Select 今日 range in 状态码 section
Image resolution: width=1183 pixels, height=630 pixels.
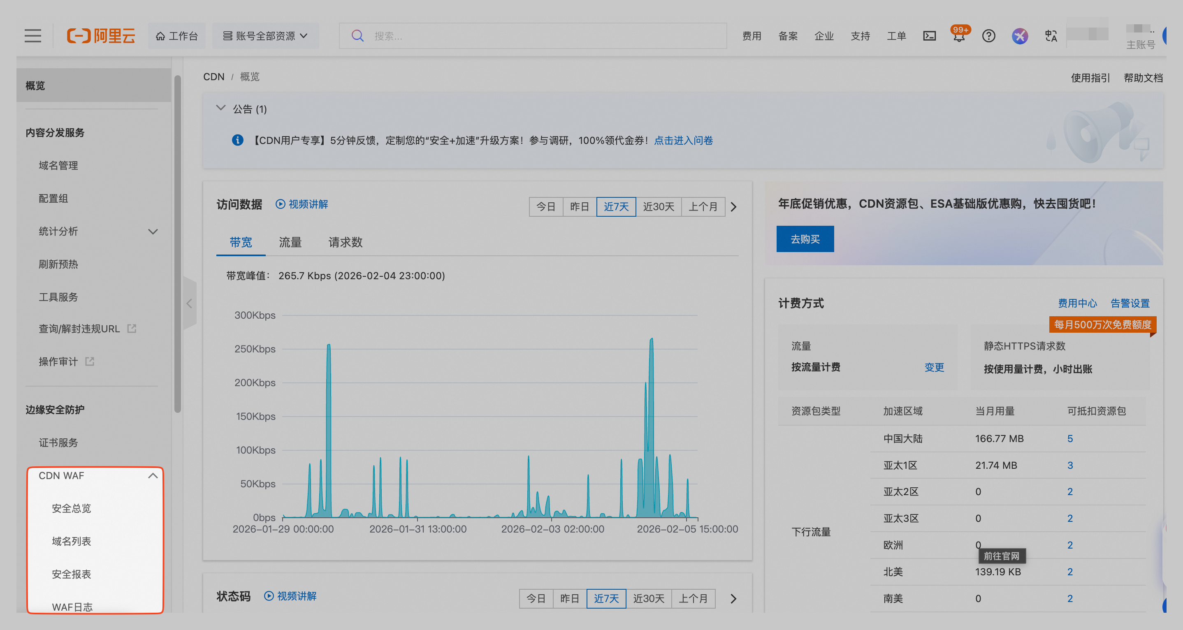(x=536, y=599)
